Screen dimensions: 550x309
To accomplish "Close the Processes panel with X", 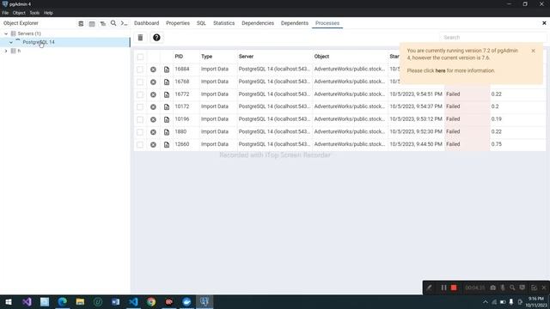I will pos(544,23).
